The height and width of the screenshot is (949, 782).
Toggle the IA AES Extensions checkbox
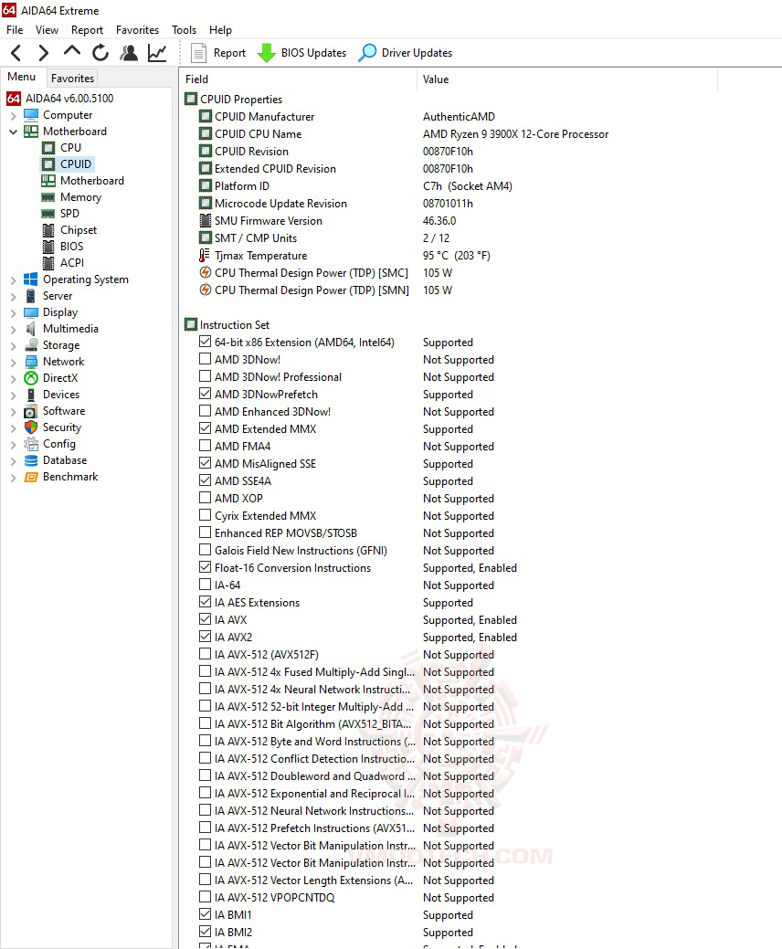(x=206, y=602)
